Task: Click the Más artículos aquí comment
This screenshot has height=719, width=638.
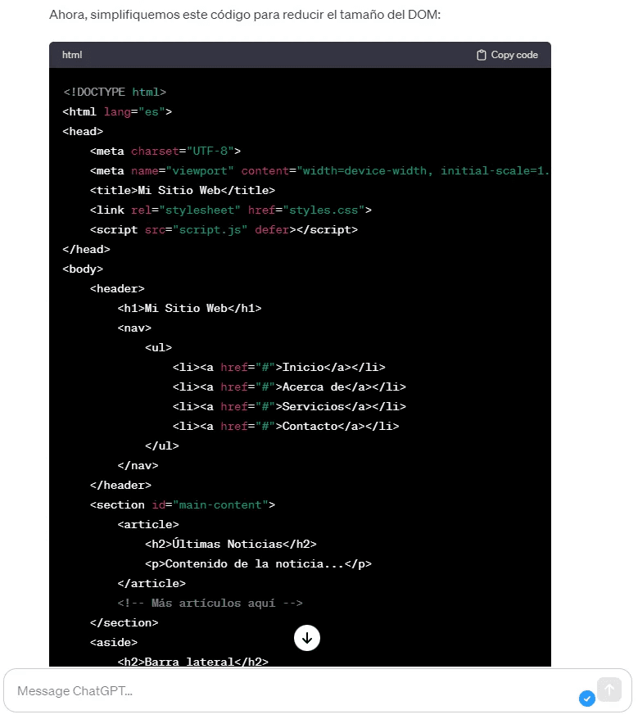Action: click(210, 603)
